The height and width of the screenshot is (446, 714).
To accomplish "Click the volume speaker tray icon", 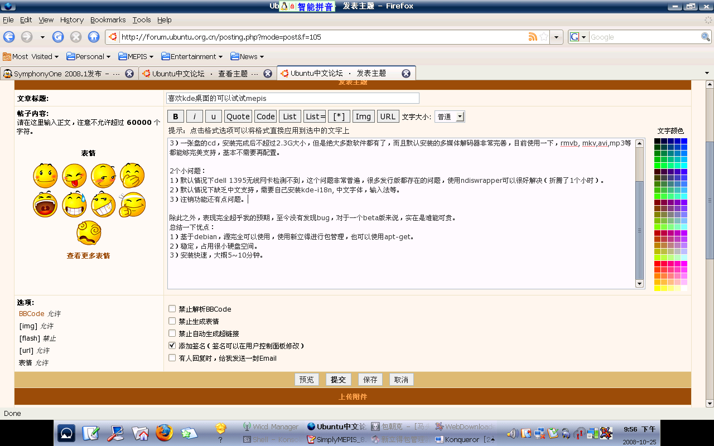I will point(512,433).
